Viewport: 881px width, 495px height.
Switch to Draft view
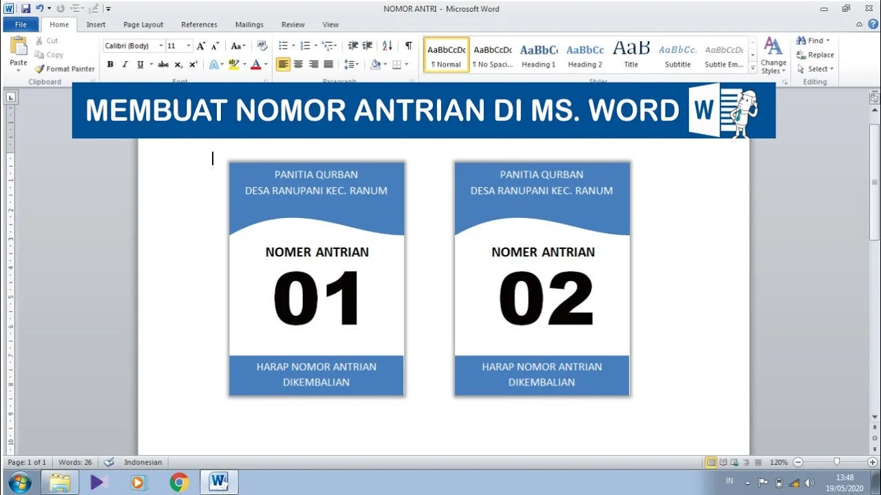click(x=758, y=463)
